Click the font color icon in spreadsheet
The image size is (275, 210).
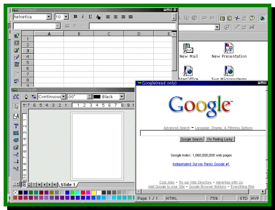click(x=98, y=17)
